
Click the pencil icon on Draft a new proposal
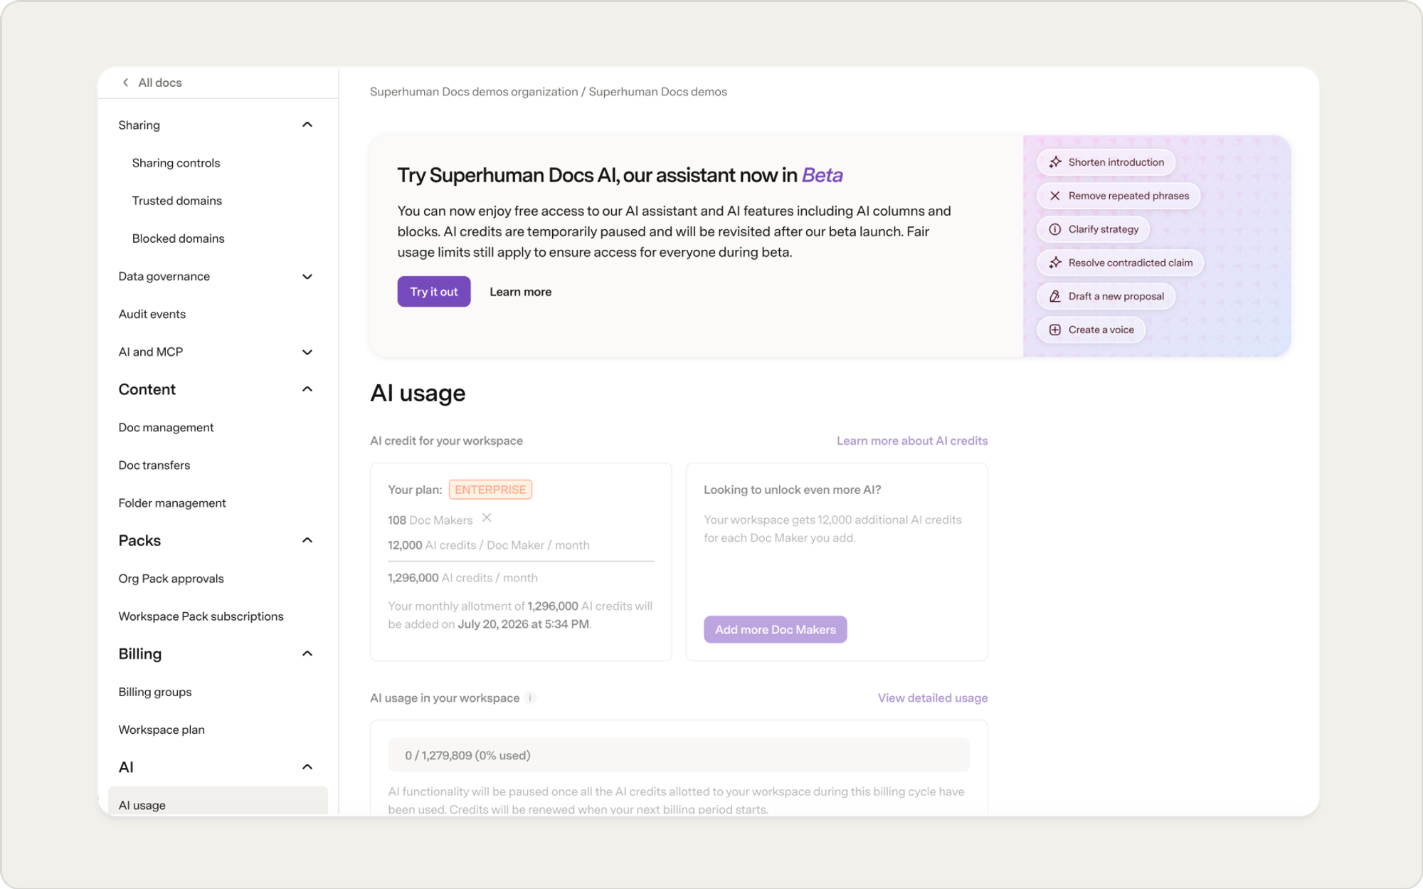point(1055,296)
